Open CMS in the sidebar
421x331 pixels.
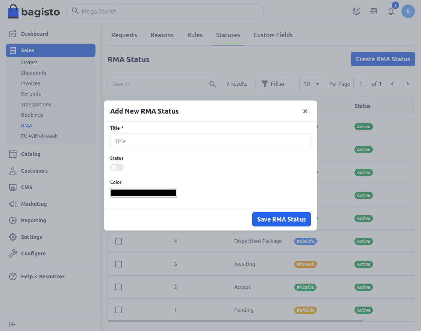pos(51,187)
